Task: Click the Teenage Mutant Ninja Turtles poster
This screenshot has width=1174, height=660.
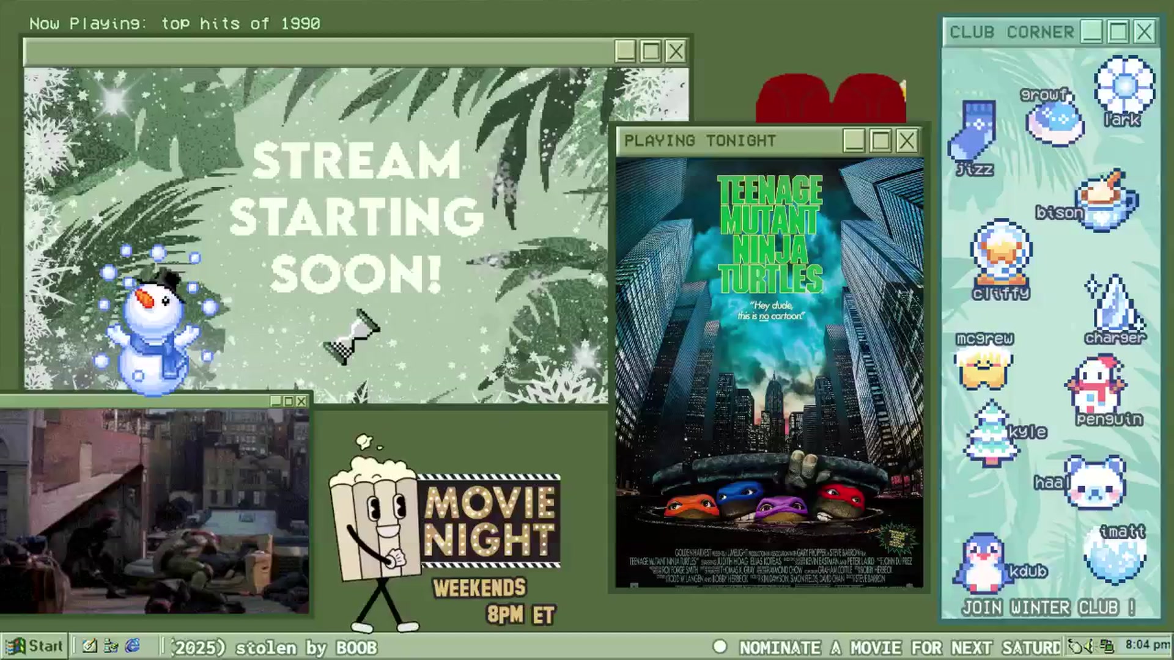Action: [769, 373]
